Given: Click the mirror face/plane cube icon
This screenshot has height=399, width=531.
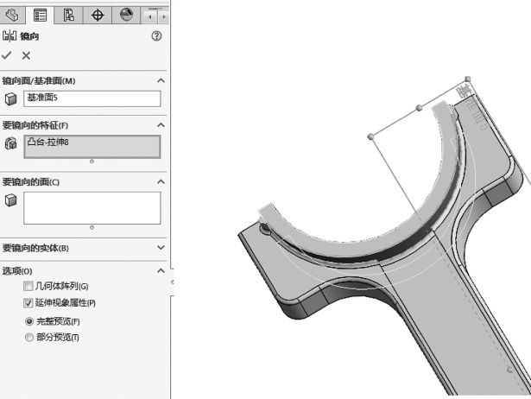Looking at the screenshot, I should click(10, 99).
